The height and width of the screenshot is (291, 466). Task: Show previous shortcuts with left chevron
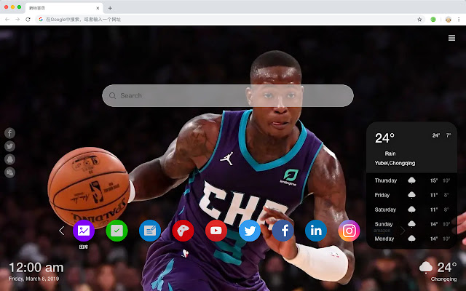pos(61,231)
